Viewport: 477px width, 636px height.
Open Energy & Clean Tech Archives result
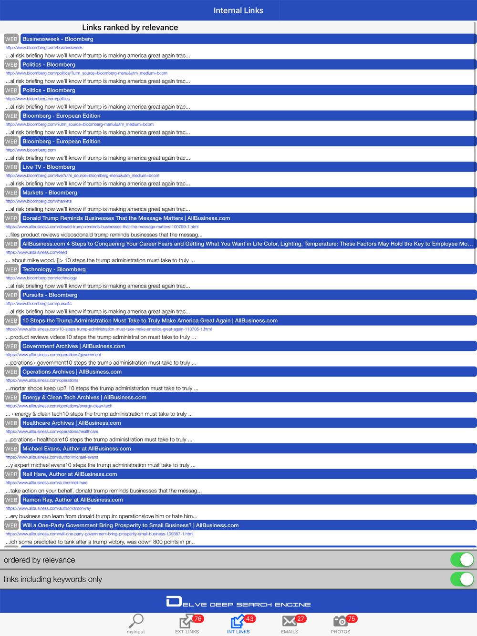[249, 398]
